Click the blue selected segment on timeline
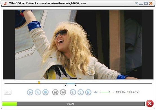This screenshot has width=156, height=110. 71,83
